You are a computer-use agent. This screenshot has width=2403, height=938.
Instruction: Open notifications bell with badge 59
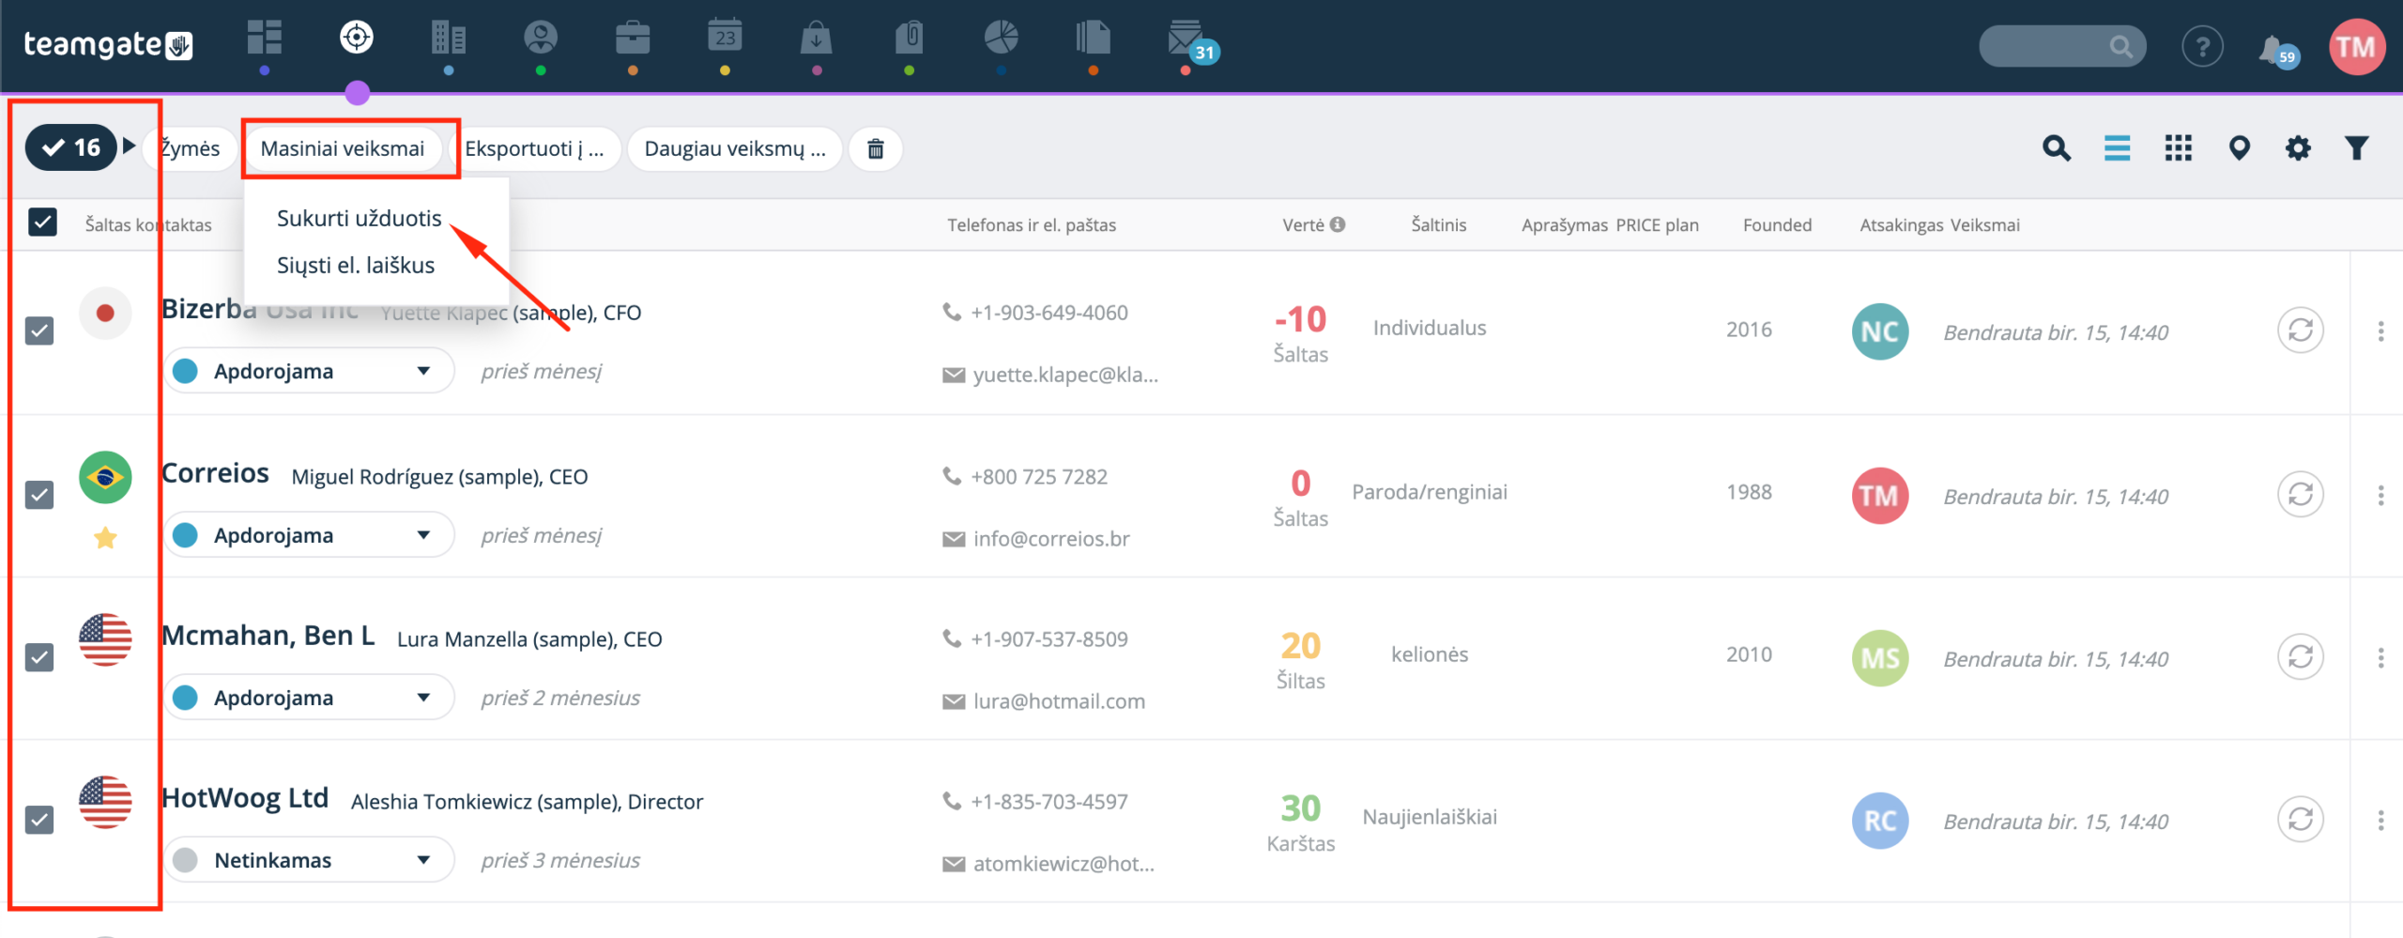(2276, 49)
